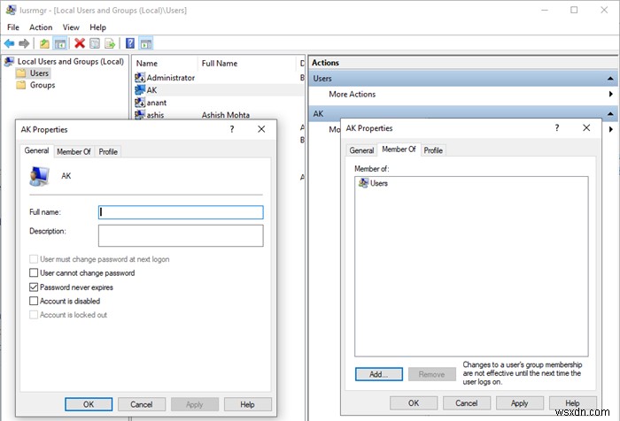Click the gray Forward arrow in toolbar

[24, 43]
